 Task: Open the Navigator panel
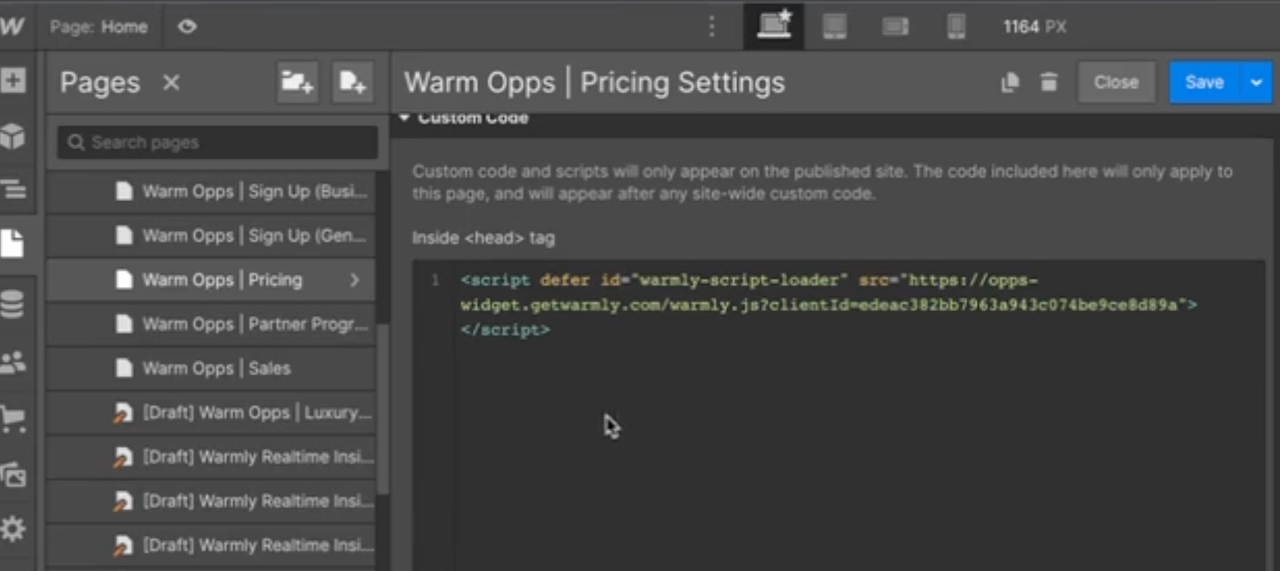tap(13, 189)
